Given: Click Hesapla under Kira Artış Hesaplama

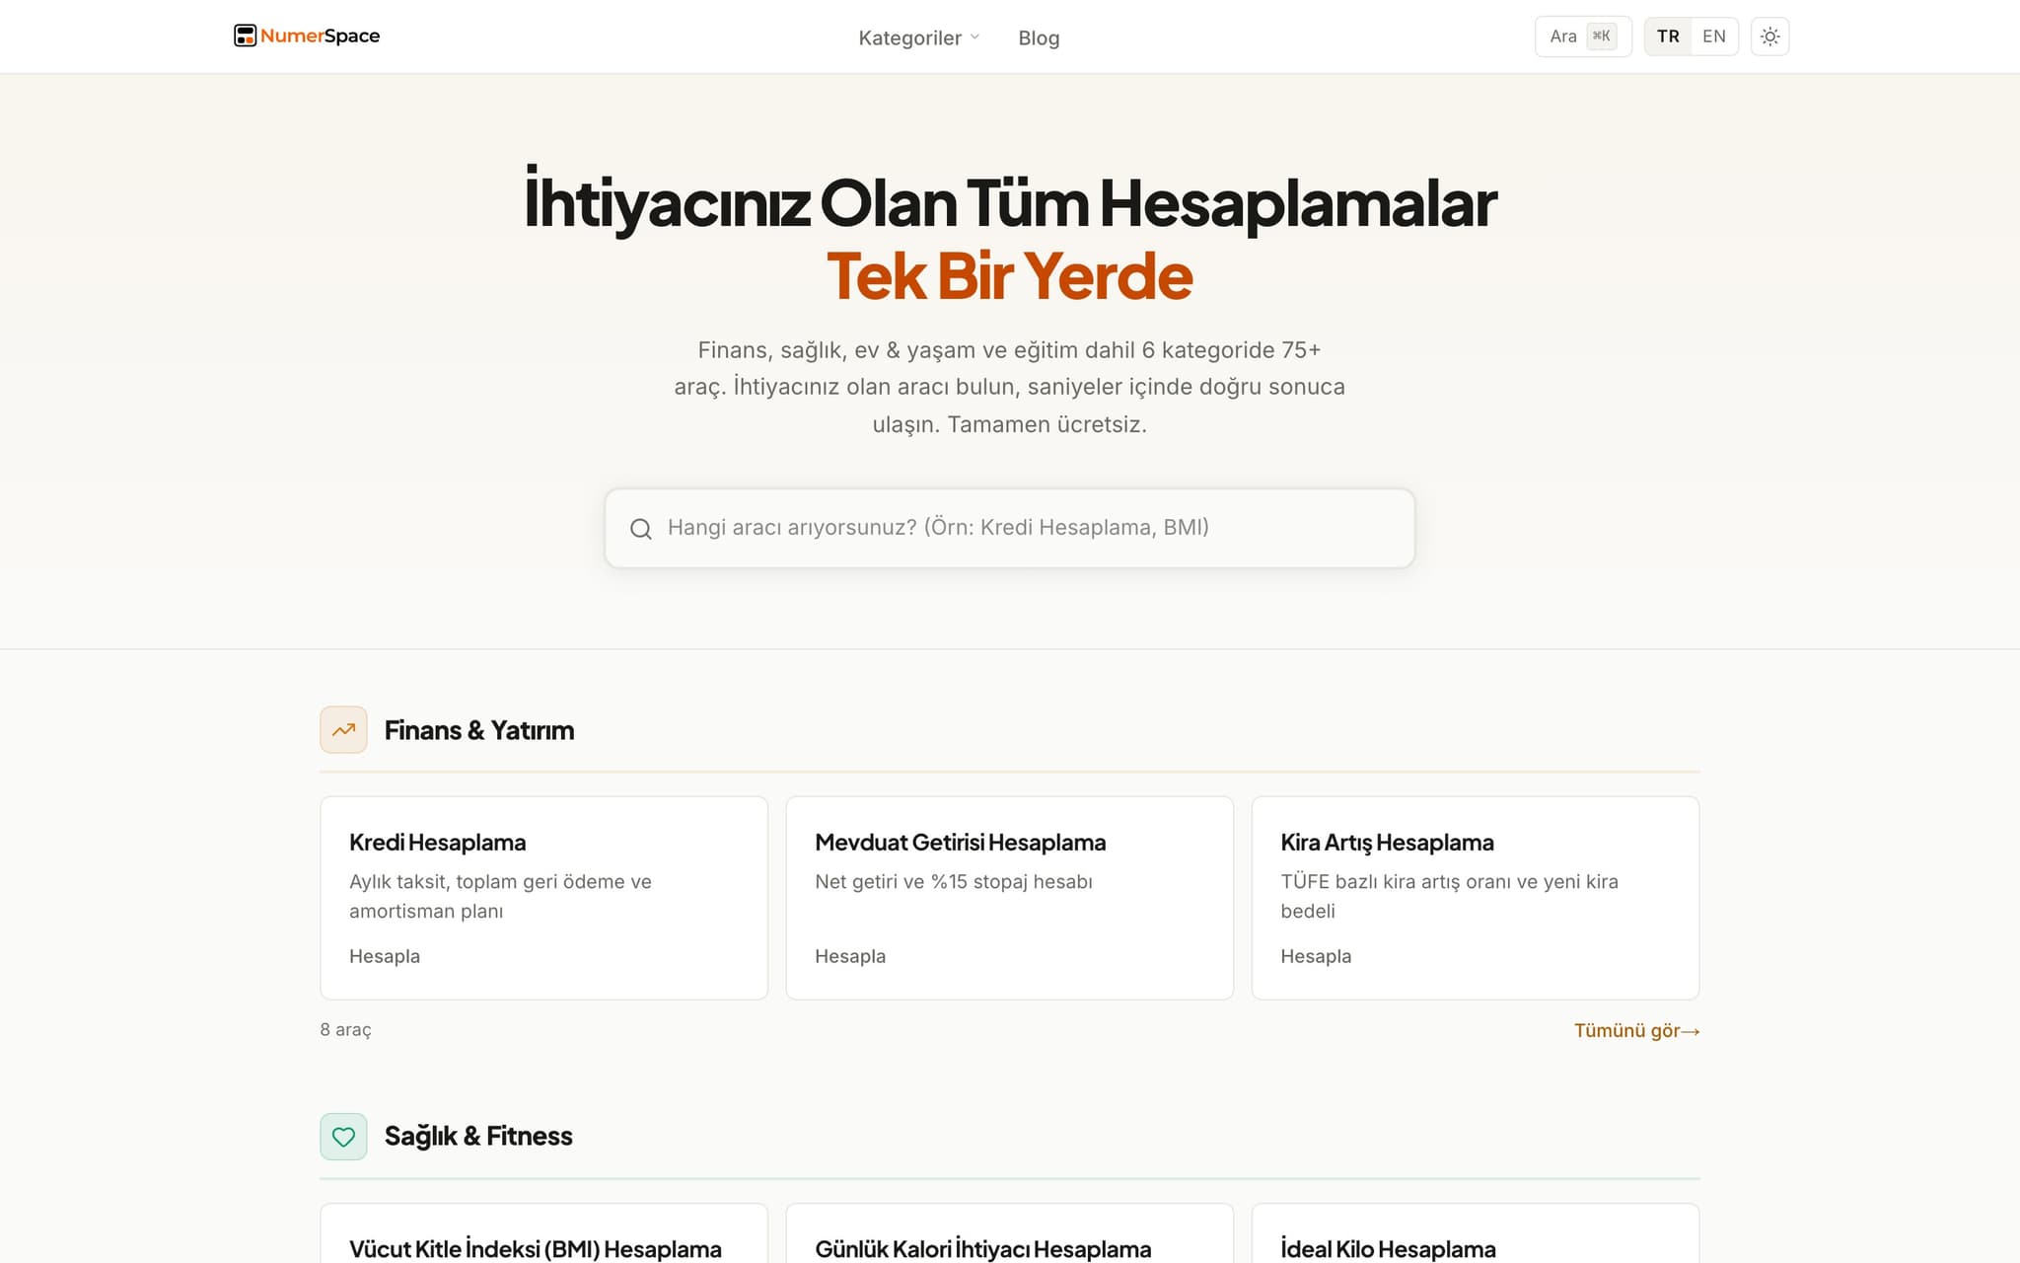Looking at the screenshot, I should pos(1316,956).
